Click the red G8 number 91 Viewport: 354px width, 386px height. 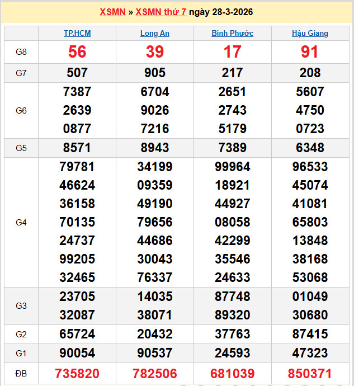310,52
